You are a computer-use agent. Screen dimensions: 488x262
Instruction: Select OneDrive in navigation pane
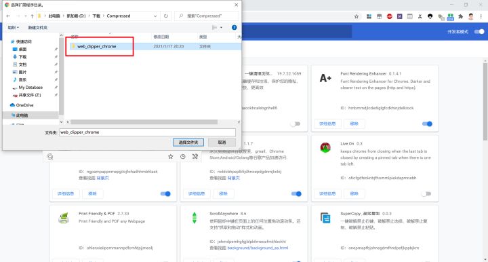[x=24, y=105]
